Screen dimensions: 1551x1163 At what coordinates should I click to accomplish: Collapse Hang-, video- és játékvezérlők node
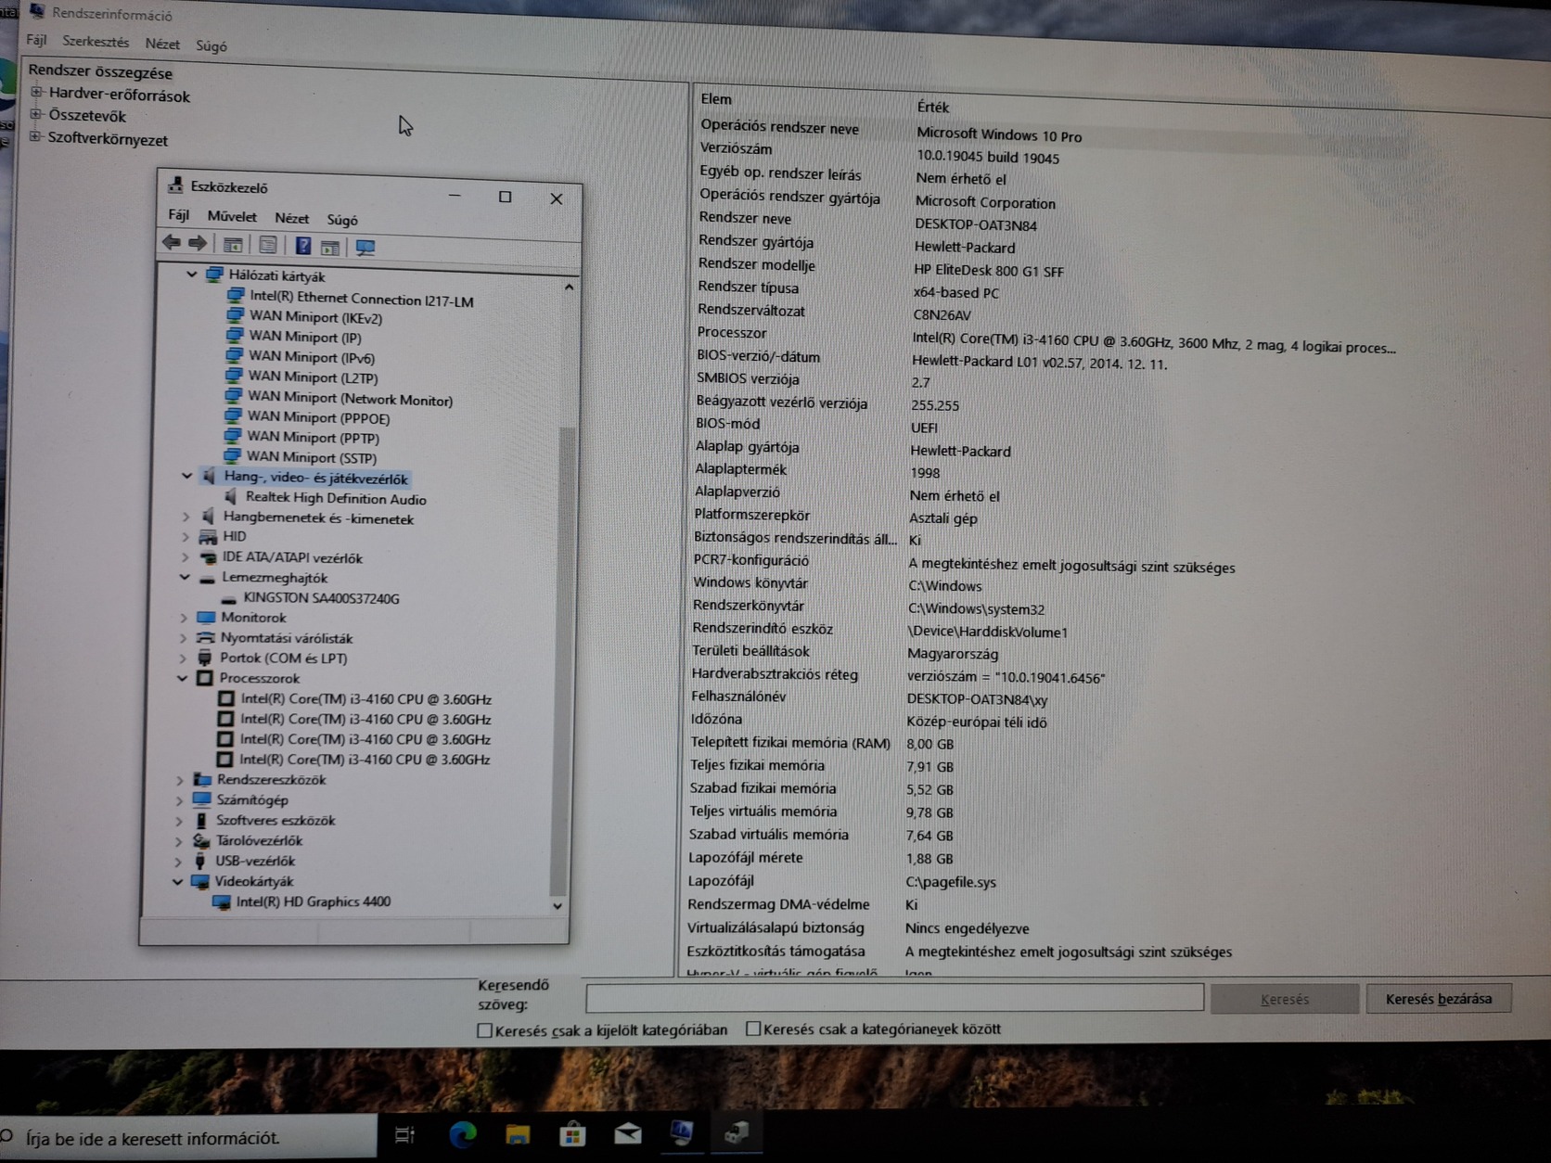click(x=187, y=476)
